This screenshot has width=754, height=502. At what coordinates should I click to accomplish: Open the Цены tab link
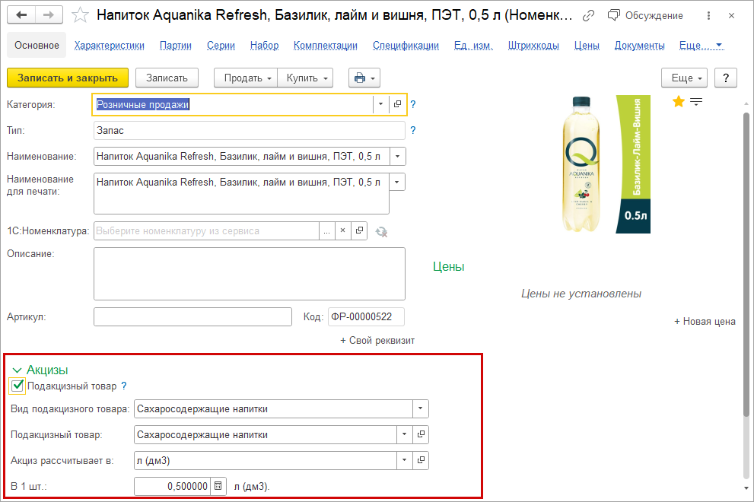point(587,45)
